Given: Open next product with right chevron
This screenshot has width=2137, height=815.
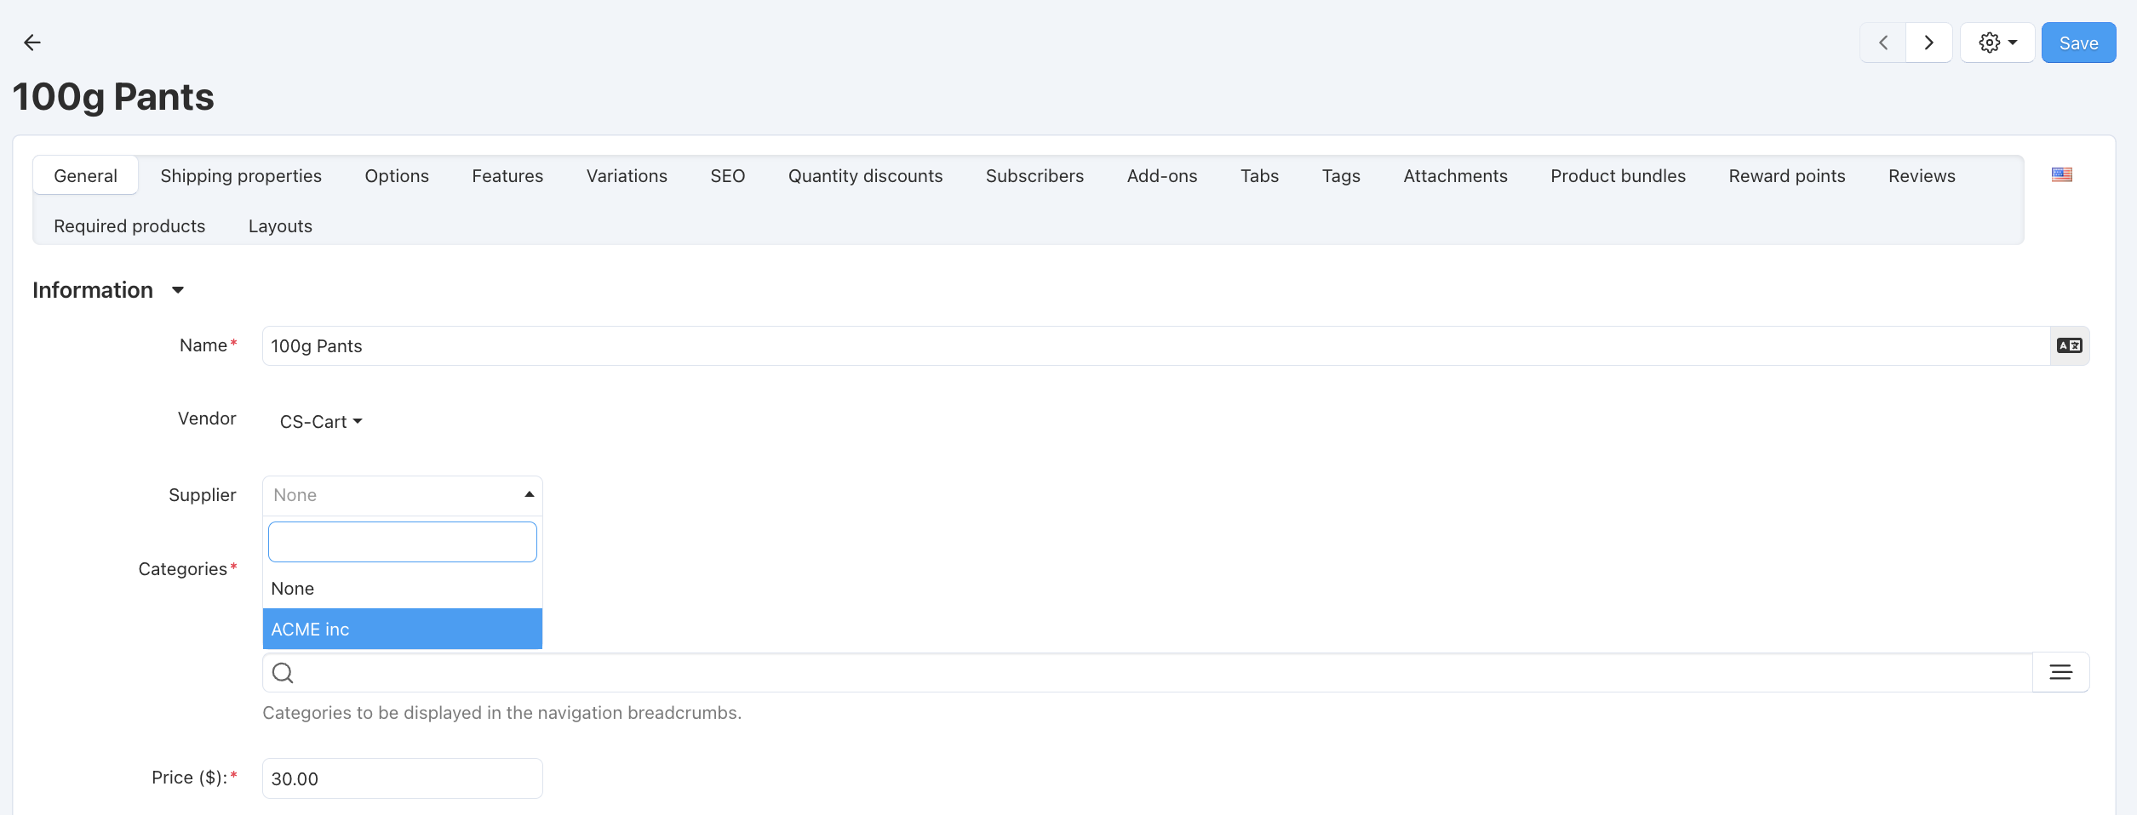Looking at the screenshot, I should click(1928, 43).
